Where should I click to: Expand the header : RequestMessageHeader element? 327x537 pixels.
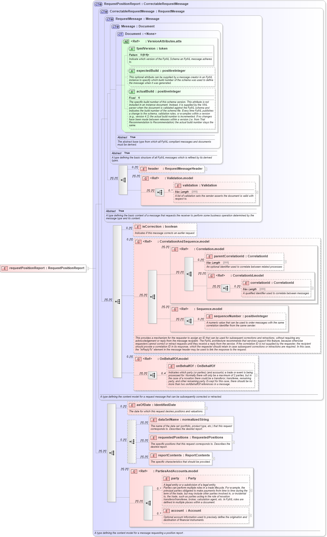(x=206, y=169)
